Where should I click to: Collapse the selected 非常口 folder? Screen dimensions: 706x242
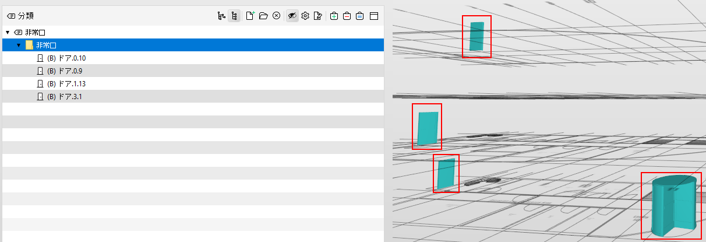19,45
